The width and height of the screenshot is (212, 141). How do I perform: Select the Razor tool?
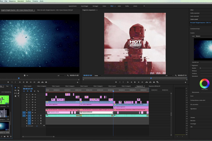click(x=19, y=91)
